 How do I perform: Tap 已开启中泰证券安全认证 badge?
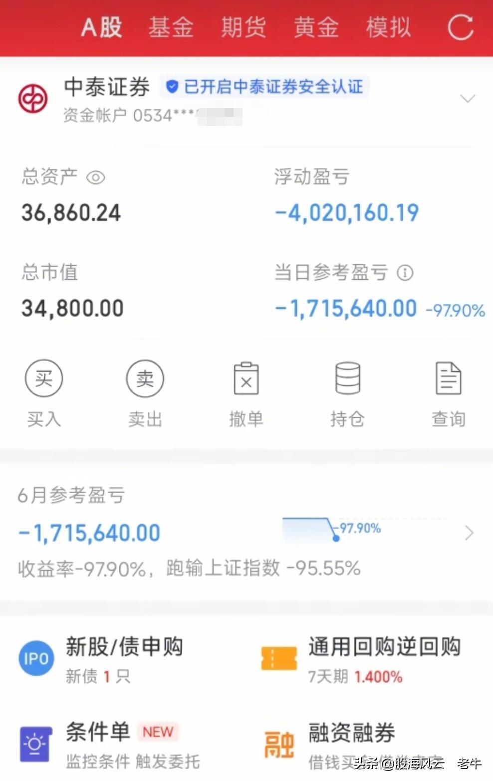(265, 87)
